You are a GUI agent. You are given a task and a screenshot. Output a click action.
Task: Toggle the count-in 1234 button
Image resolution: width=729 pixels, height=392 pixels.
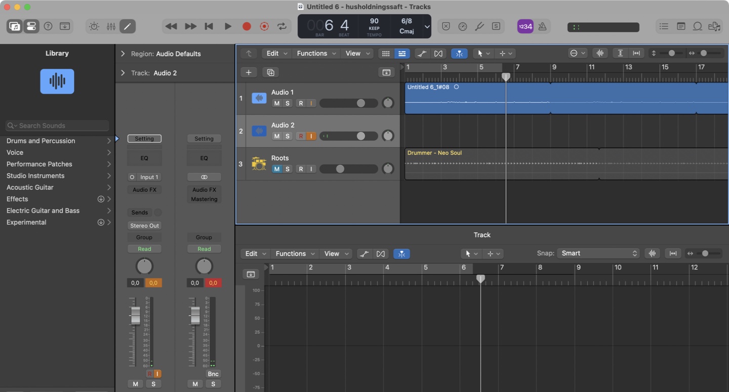[525, 26]
